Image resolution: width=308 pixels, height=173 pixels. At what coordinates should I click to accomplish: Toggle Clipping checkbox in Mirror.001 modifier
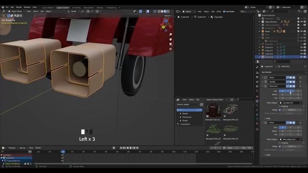[x=280, y=107]
